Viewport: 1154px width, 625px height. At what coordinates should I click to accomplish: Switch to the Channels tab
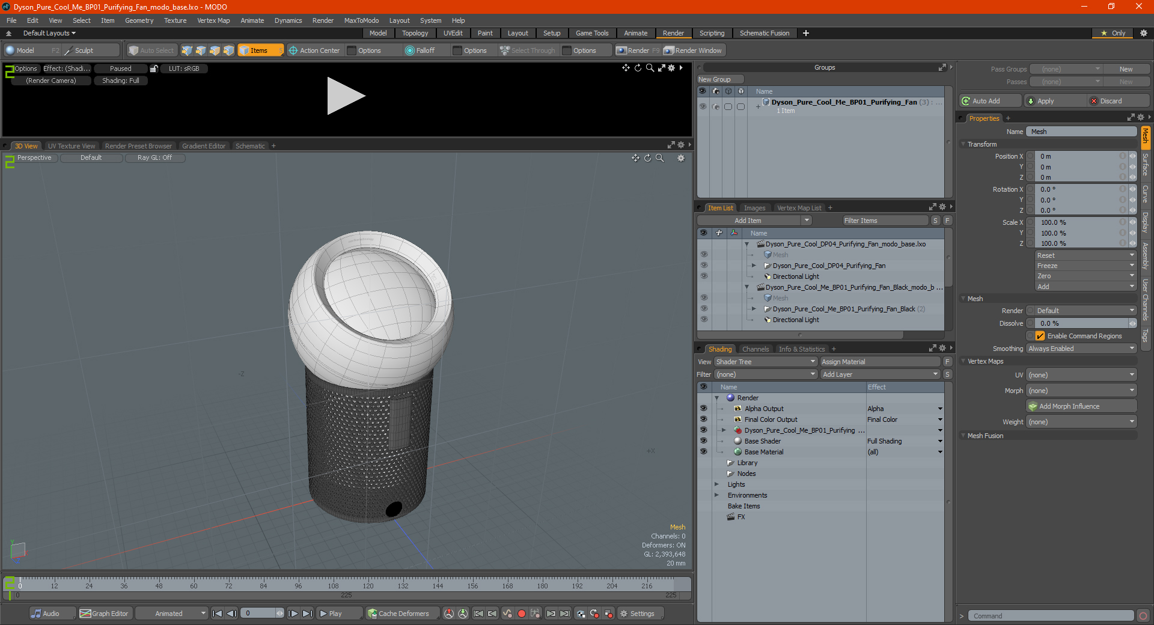(x=755, y=349)
